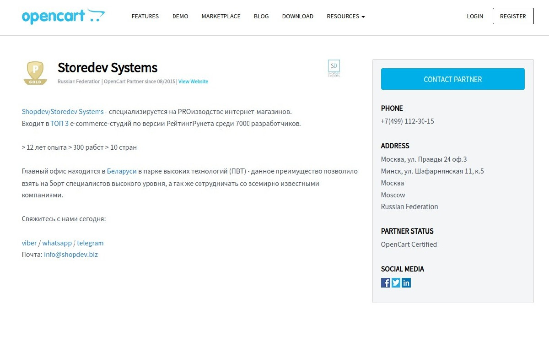Select the Download menu item
The width and height of the screenshot is (549, 337).
(x=298, y=16)
